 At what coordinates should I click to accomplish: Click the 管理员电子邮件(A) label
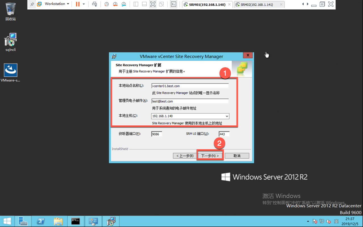[x=133, y=101]
